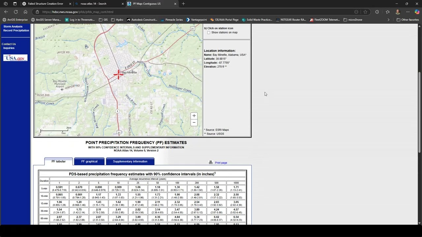Viewport: 422px width, 237px height.
Task: Click the State Route 3 shield on the map
Action: 117,111
